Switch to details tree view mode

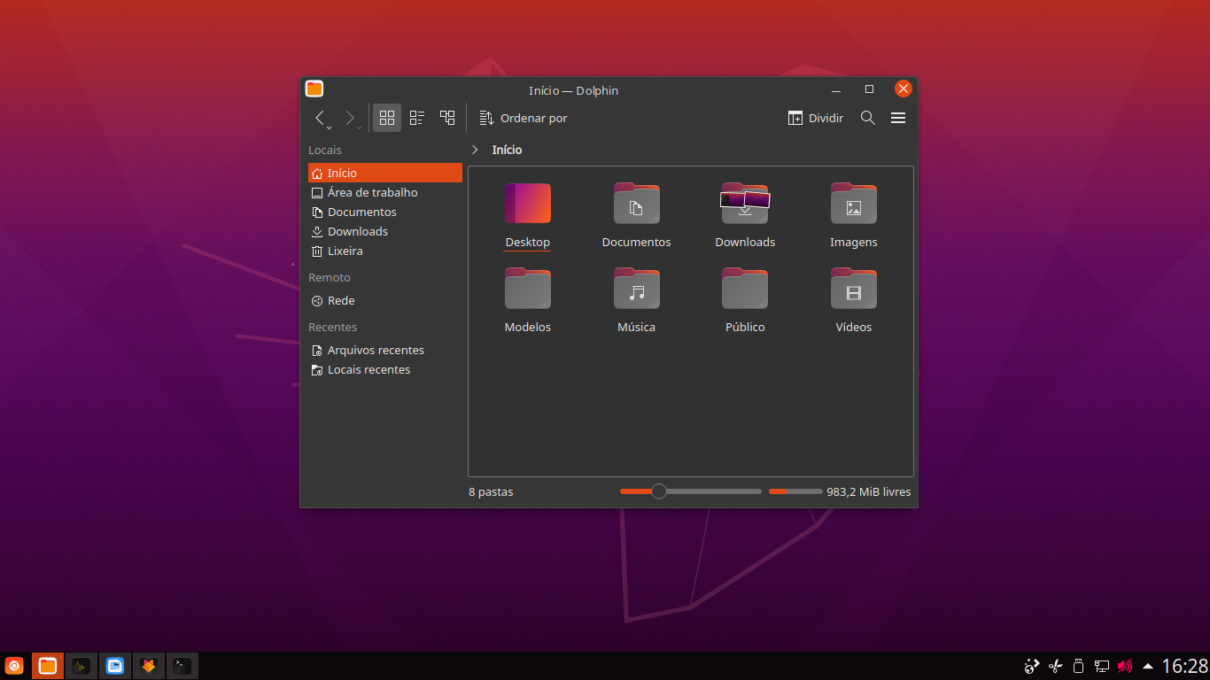click(447, 118)
